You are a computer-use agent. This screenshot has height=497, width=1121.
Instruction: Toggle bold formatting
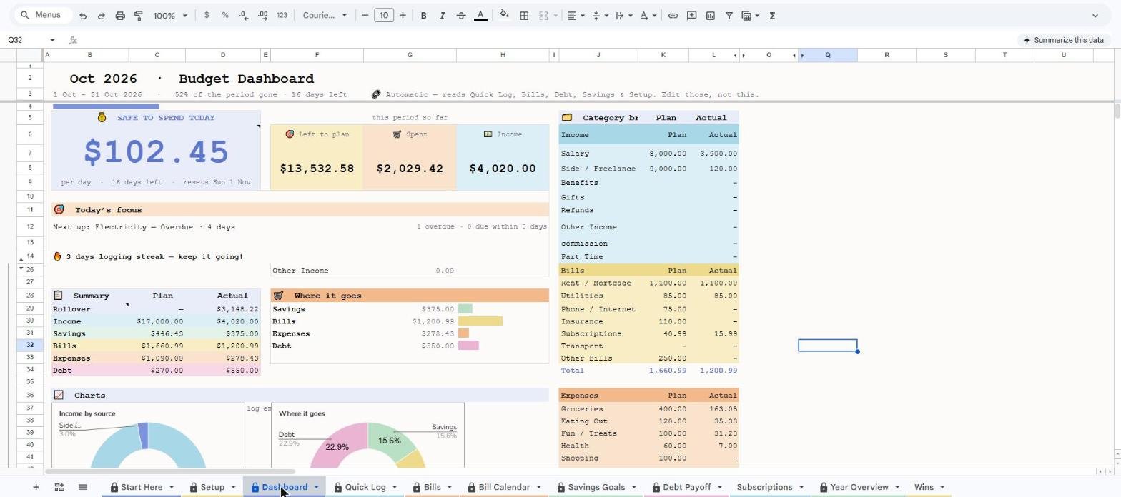(423, 16)
